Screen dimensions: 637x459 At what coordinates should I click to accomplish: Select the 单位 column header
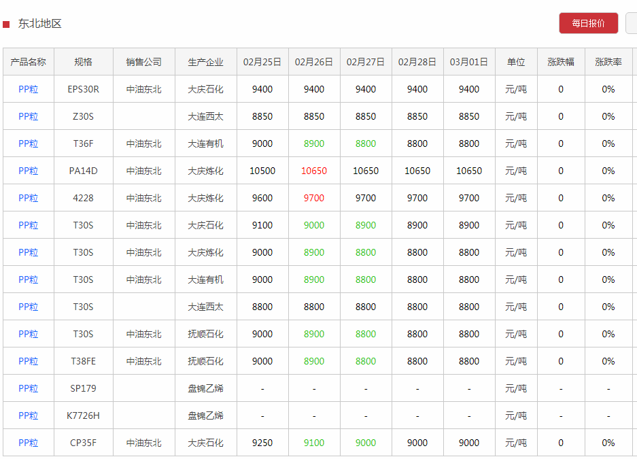coord(516,62)
